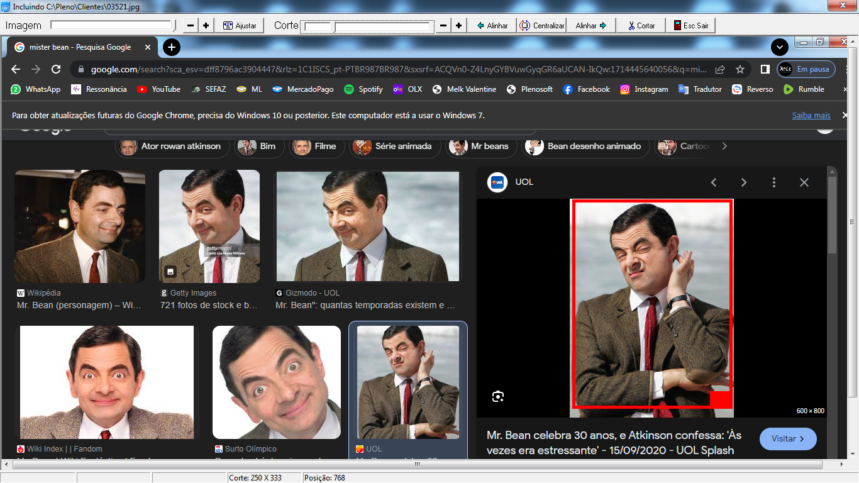Image resolution: width=859 pixels, height=483 pixels.
Task: Open the Getty Images result thumbnail
Action: point(209,226)
